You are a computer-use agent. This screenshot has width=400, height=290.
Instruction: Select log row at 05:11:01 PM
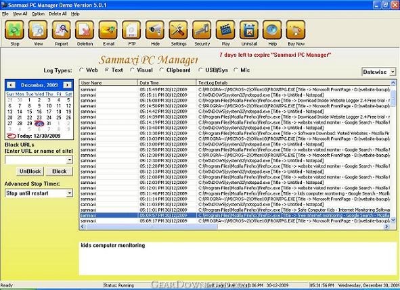click(235, 210)
